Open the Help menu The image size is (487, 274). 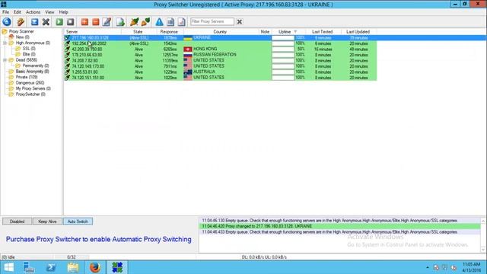(x=63, y=12)
